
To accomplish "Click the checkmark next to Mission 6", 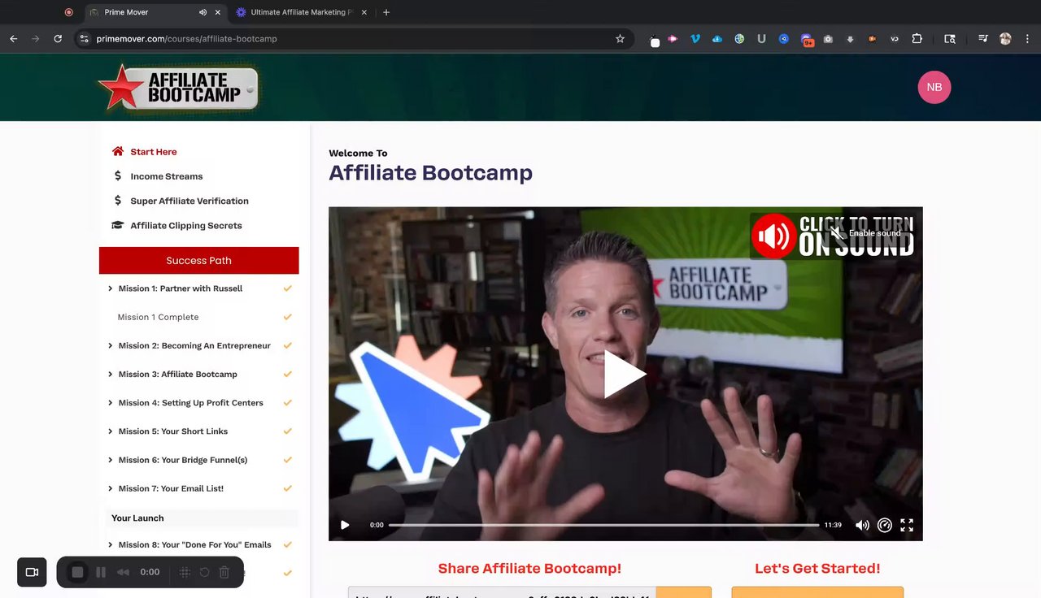I will [x=287, y=460].
